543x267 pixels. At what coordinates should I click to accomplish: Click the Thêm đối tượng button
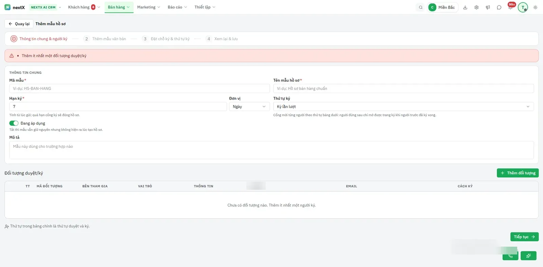tap(518, 173)
